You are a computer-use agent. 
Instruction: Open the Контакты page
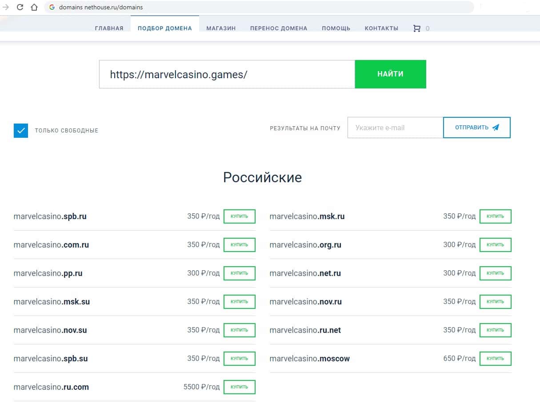tap(381, 28)
